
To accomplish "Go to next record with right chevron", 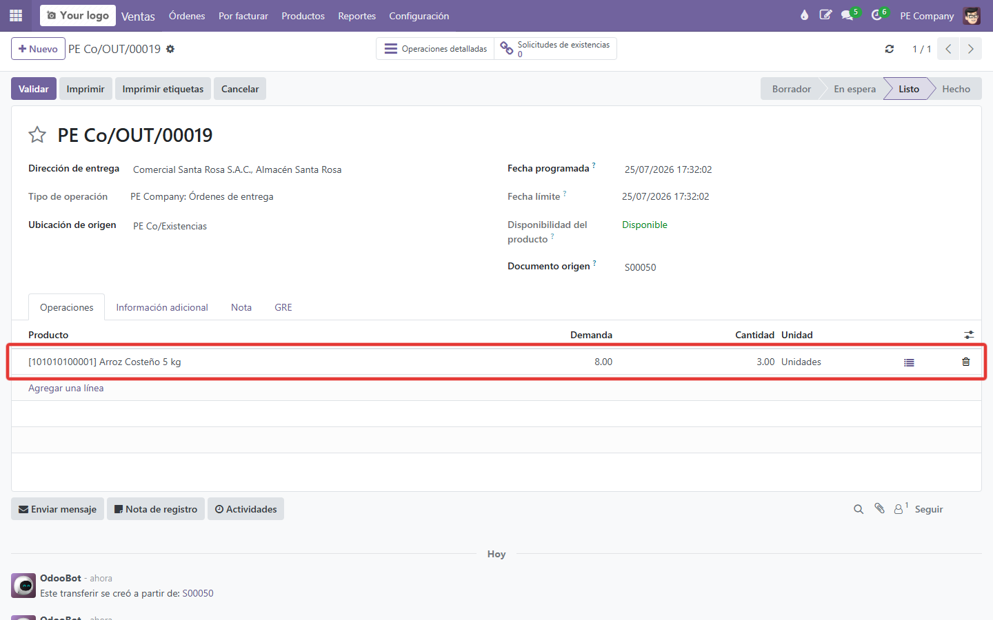I will click(x=970, y=49).
